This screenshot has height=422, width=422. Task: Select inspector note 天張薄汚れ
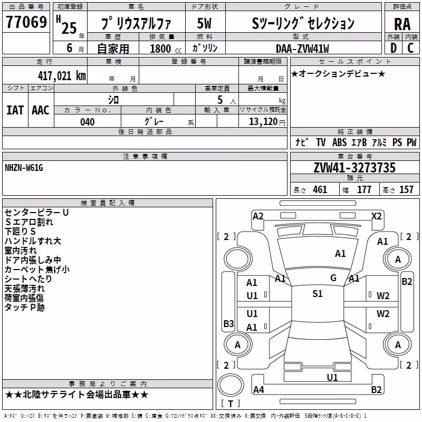24,289
